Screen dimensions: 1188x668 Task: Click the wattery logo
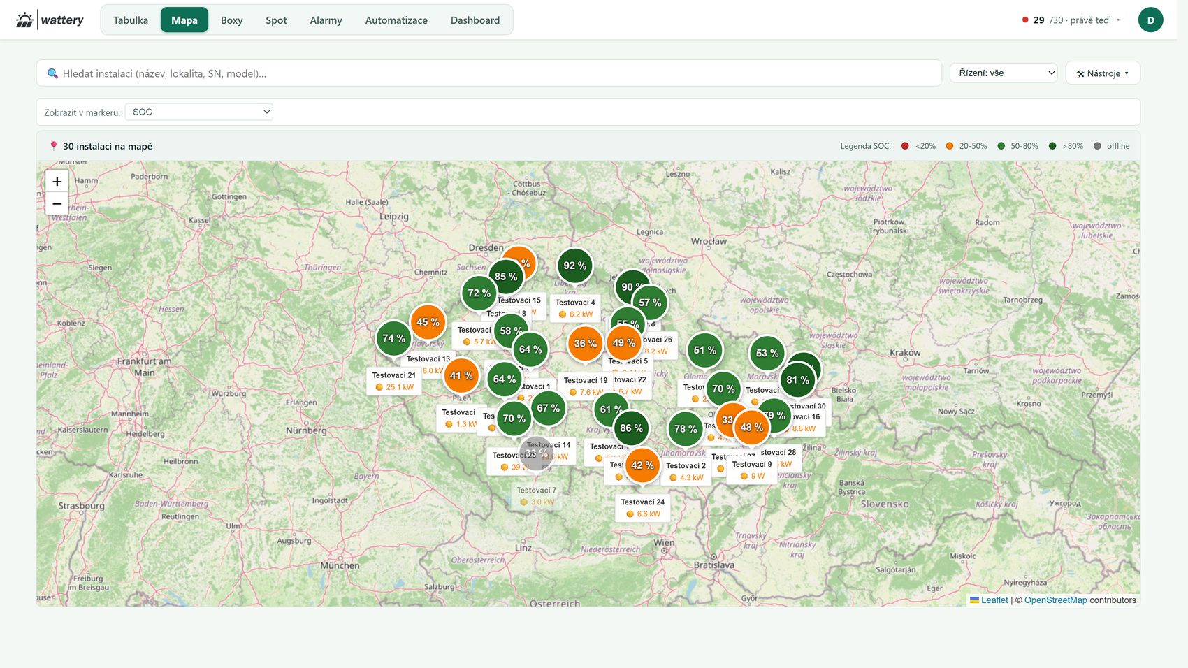click(49, 20)
